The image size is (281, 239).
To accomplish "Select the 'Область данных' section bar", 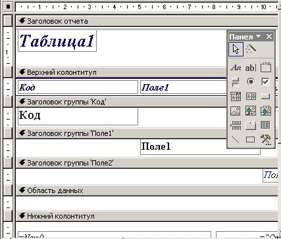I will tap(147, 190).
